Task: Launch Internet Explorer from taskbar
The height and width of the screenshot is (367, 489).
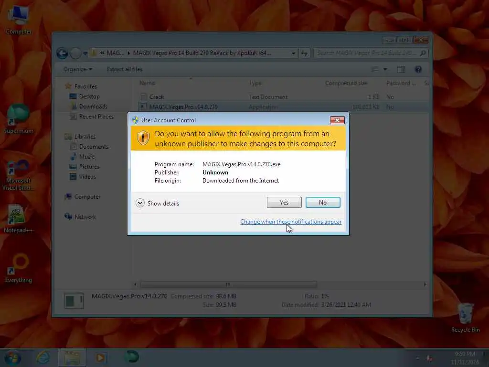Action: tap(43, 357)
